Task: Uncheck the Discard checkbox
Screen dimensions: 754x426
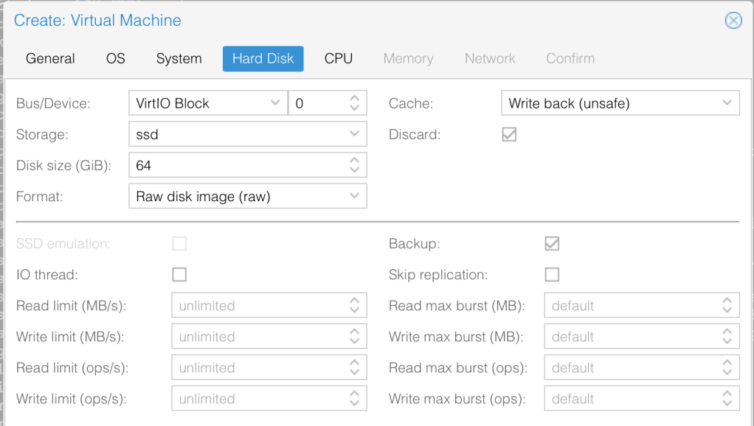Action: (x=509, y=135)
